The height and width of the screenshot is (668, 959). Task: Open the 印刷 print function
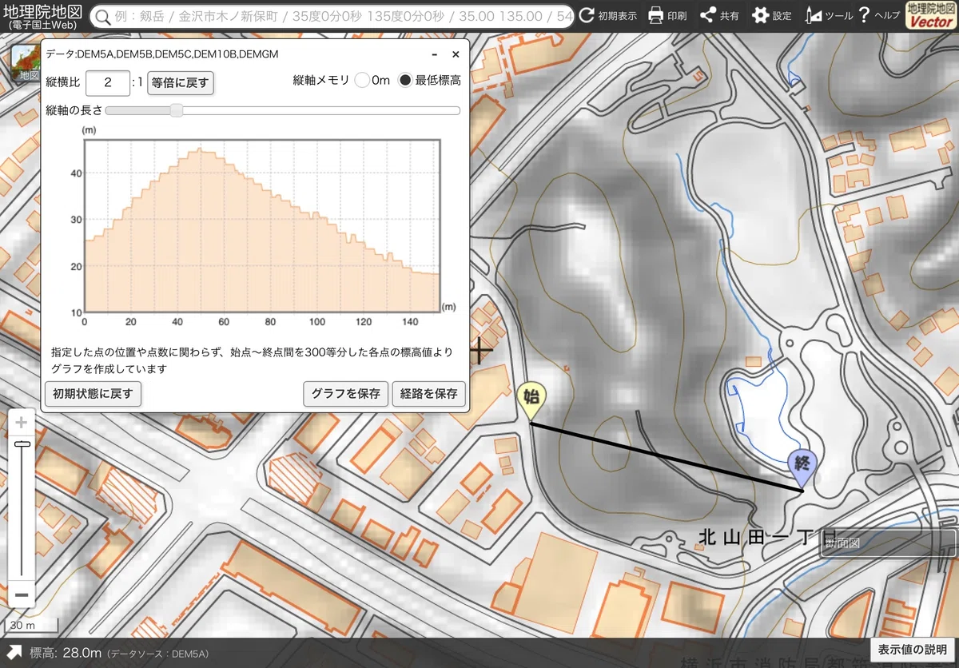[667, 15]
